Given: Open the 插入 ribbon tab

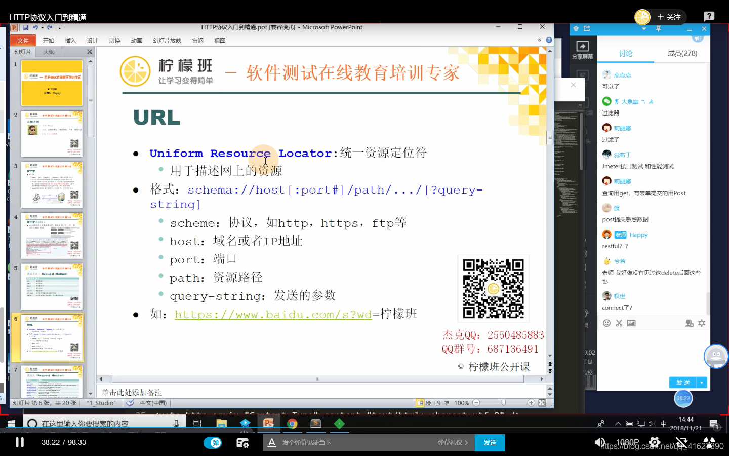Looking at the screenshot, I should pos(70,41).
